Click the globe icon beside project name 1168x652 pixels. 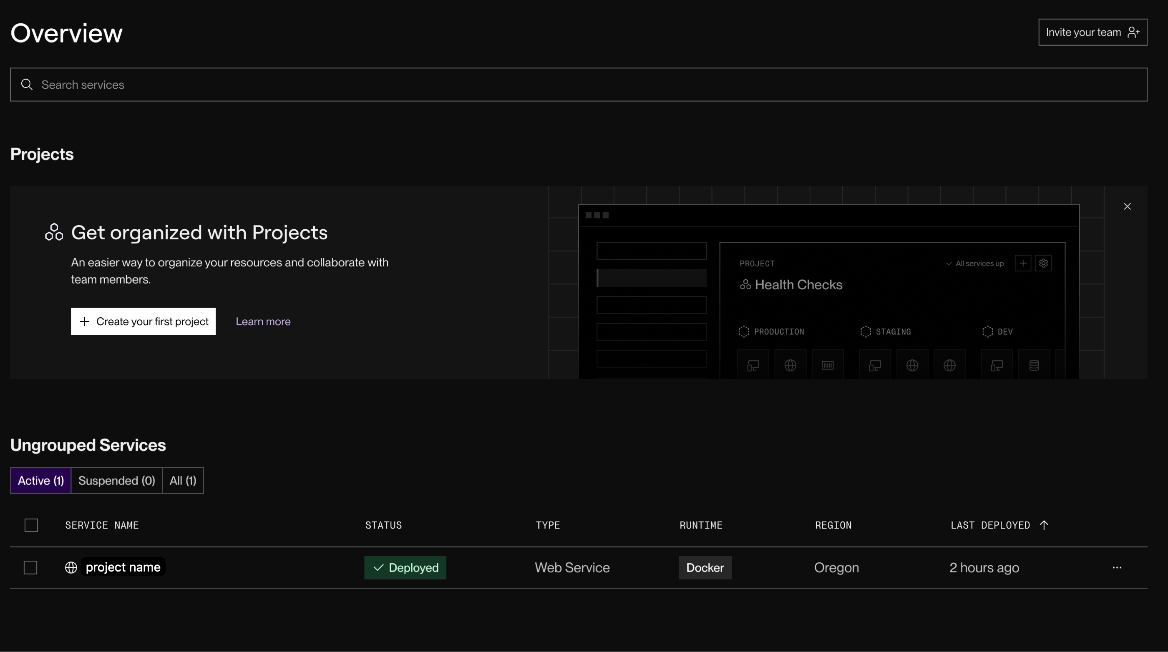(x=71, y=567)
